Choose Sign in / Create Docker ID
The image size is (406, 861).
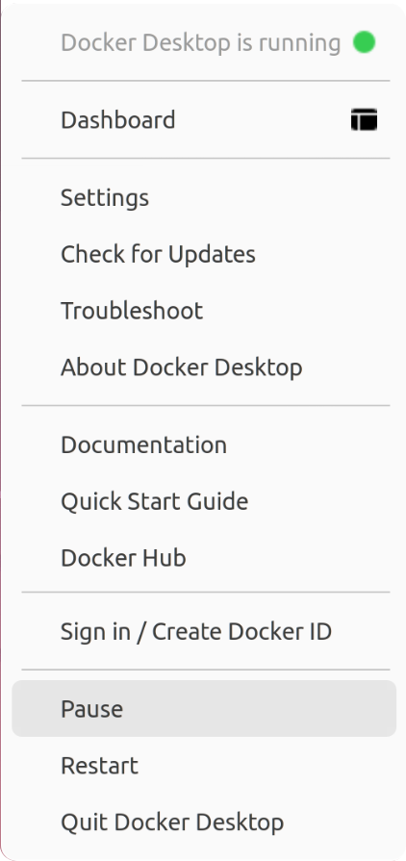pyautogui.click(x=204, y=631)
